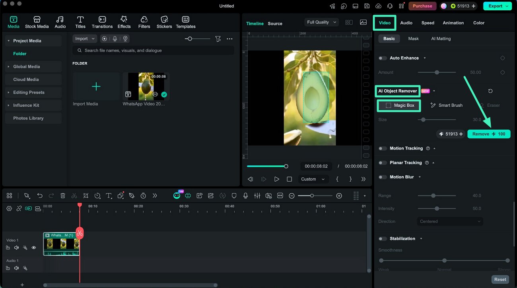The image size is (517, 288).
Task: Open the Filters tab
Action: (144, 23)
